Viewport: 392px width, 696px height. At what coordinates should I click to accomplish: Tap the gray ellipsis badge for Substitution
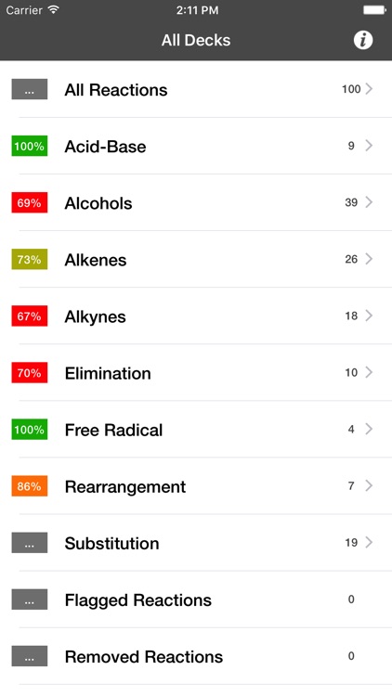coord(30,543)
